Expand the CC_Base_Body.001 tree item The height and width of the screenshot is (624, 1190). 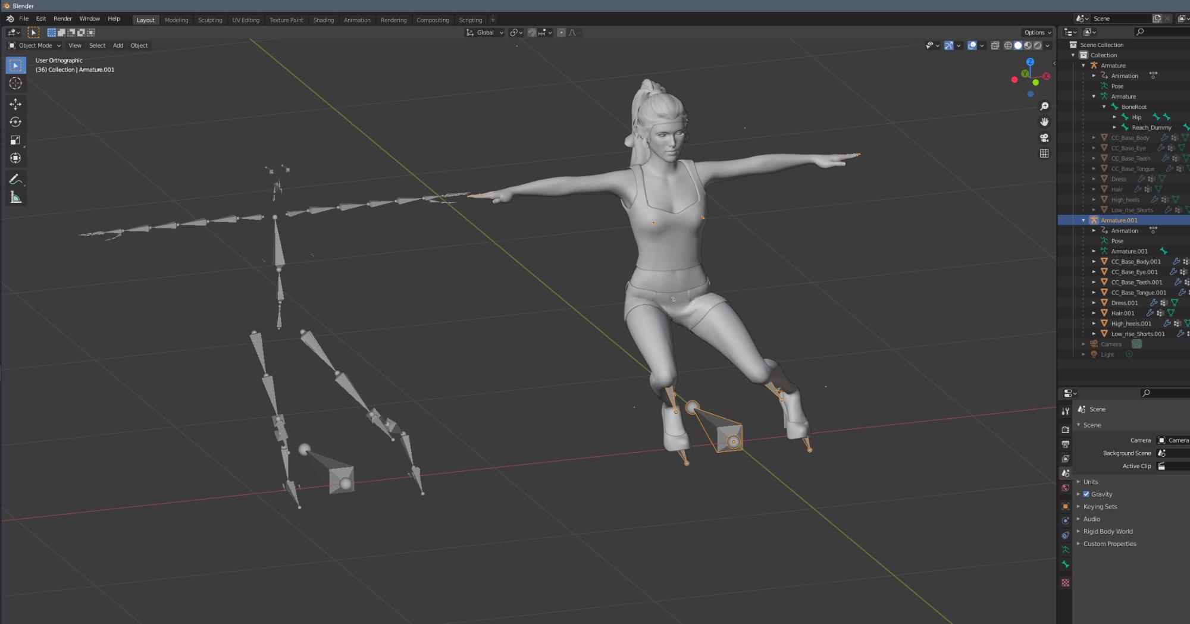pos(1094,262)
